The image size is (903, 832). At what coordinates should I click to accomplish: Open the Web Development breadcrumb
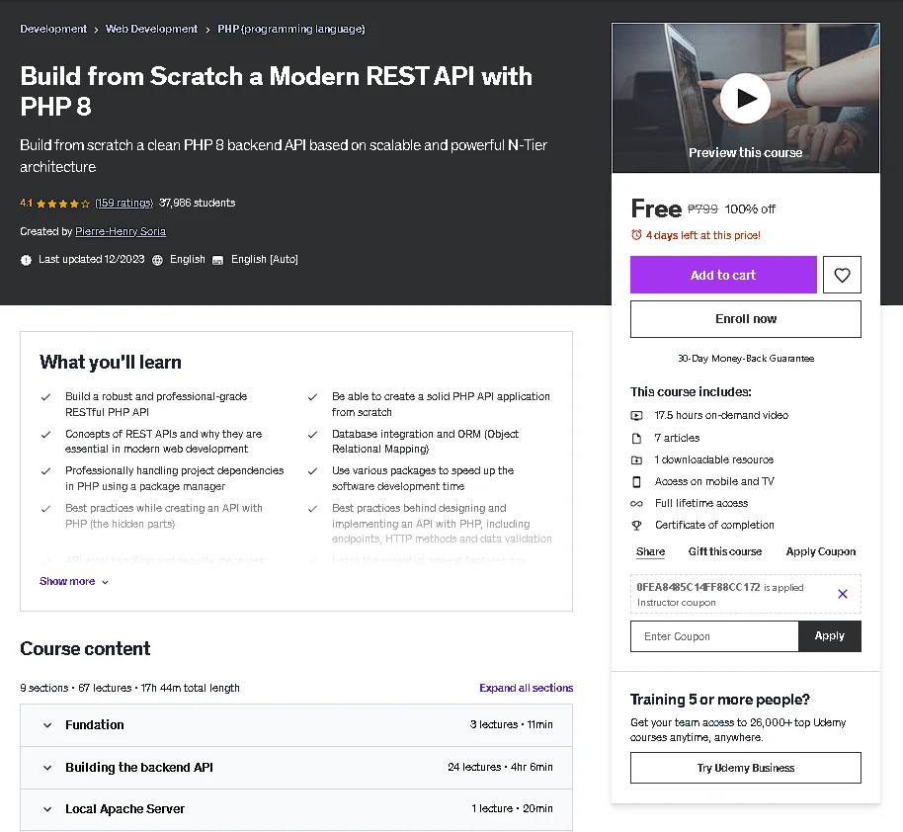click(151, 29)
